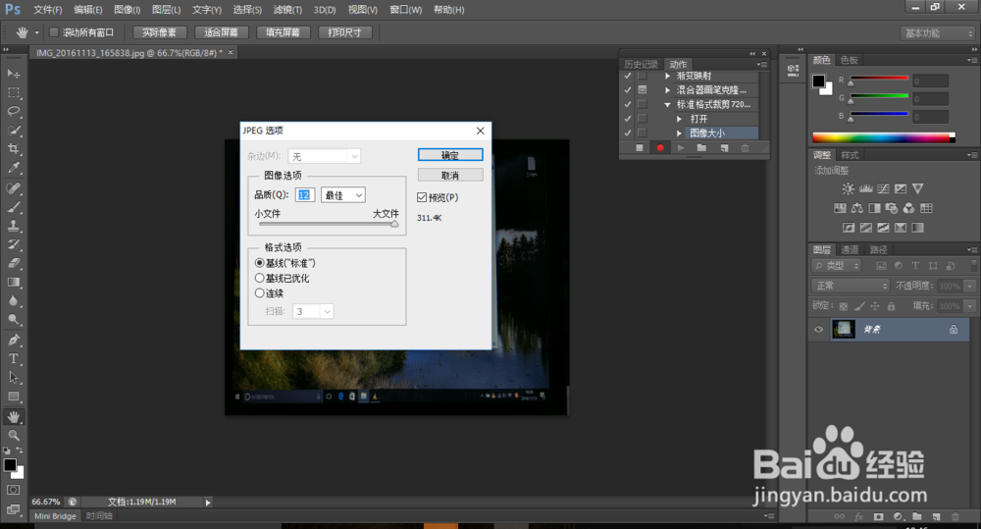The width and height of the screenshot is (981, 529).
Task: Switch to the Channels tab
Action: [850, 250]
